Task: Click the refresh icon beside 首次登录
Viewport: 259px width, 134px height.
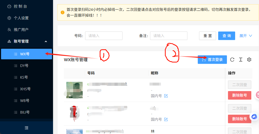Action: pos(232,60)
